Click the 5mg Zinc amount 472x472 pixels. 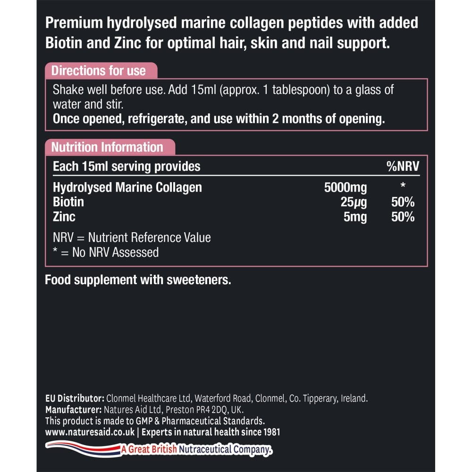tap(355, 217)
